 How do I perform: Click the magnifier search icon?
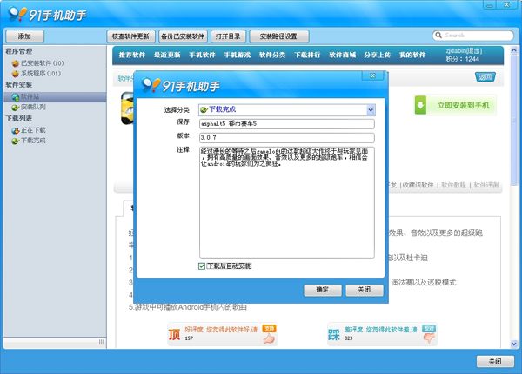(438, 36)
